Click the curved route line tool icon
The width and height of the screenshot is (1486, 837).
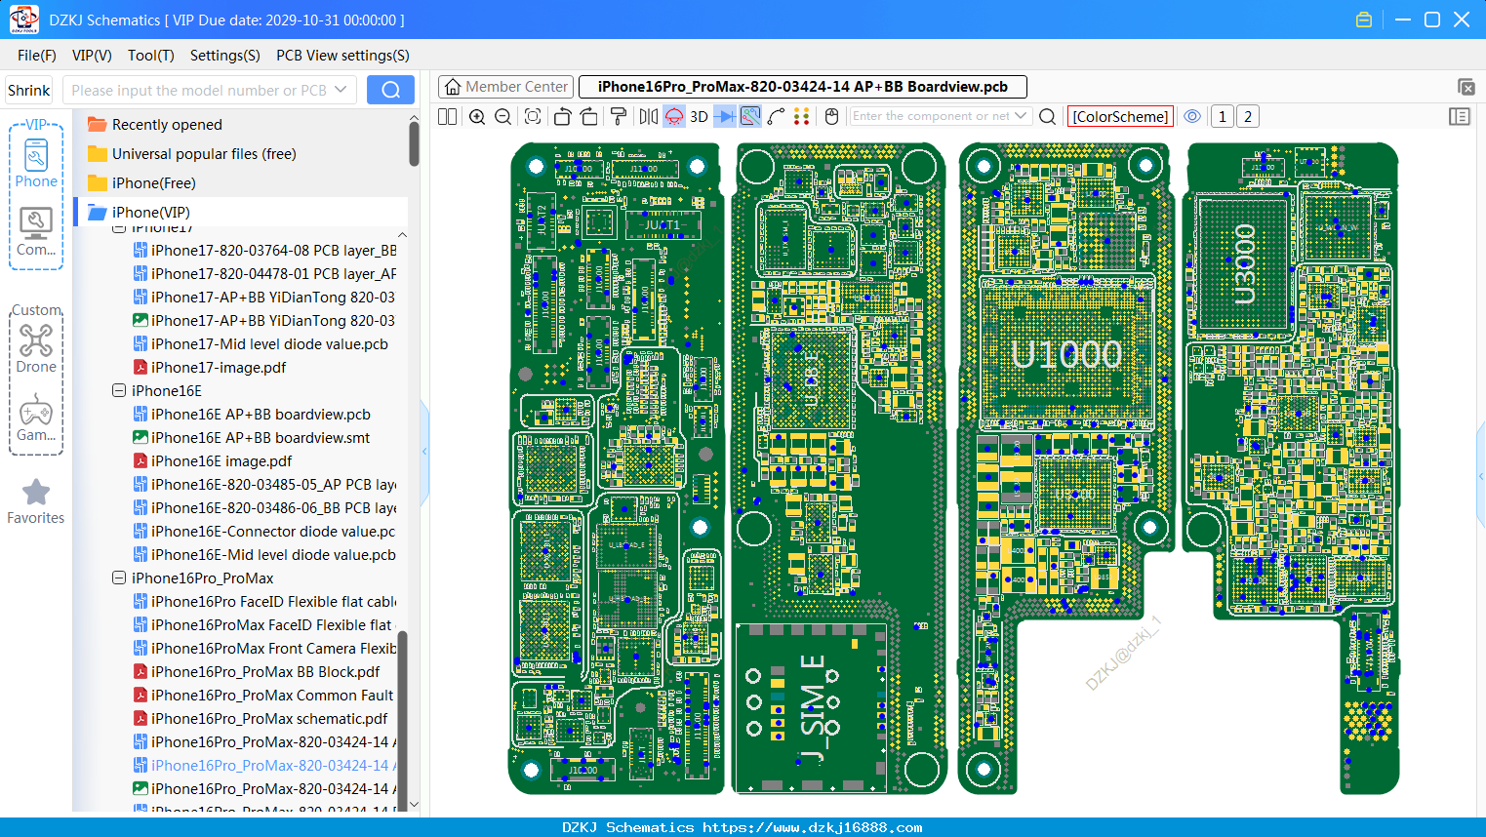pos(776,117)
